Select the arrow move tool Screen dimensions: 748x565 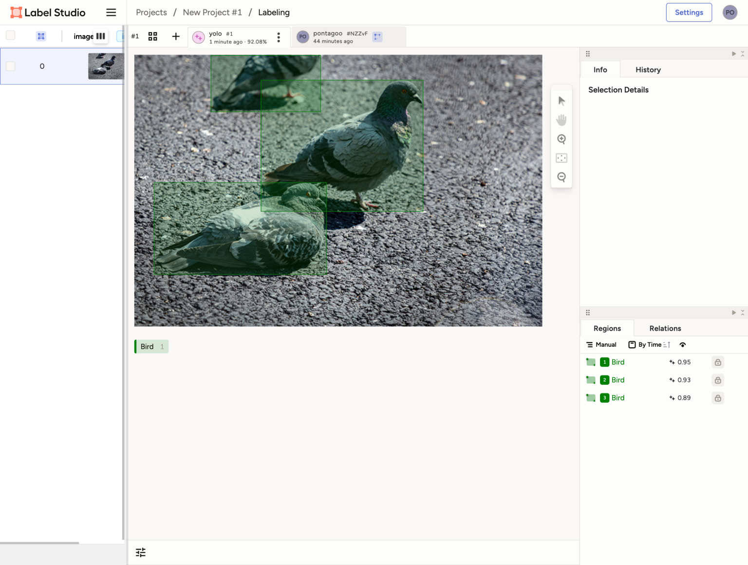[561, 101]
